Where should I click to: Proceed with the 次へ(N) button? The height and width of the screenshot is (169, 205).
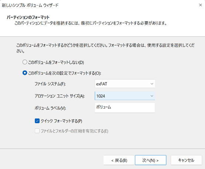point(150,160)
